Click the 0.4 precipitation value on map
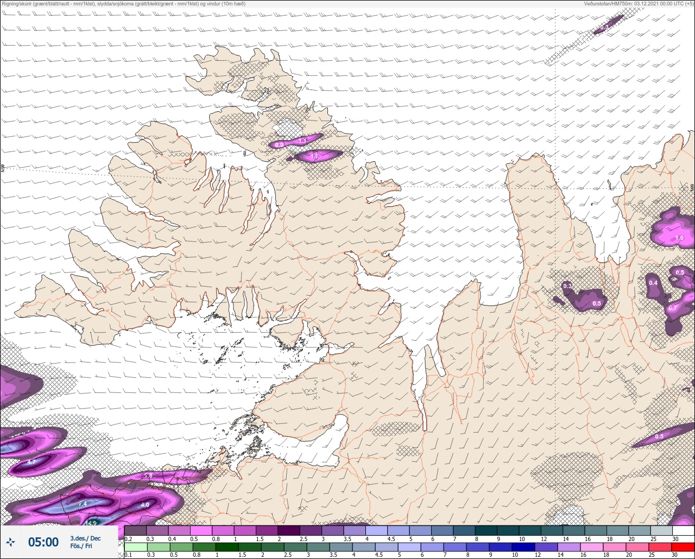The image size is (695, 559). 653,283
